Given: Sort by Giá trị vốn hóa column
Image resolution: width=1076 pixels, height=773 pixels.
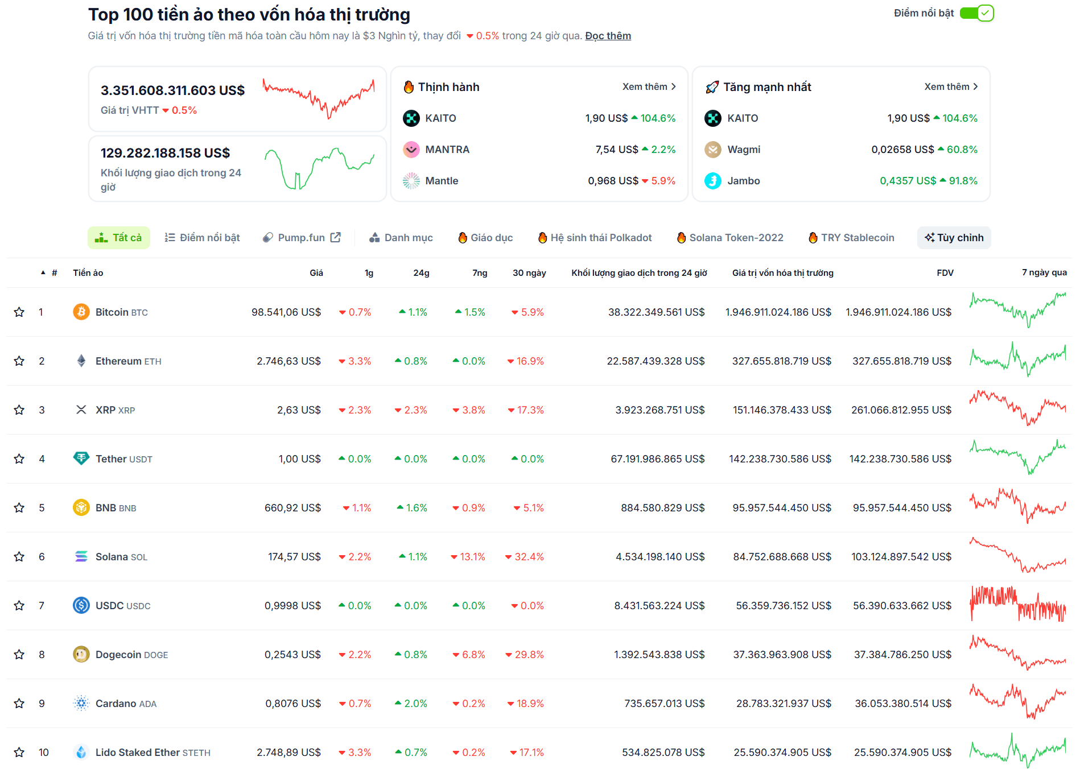Looking at the screenshot, I should tap(782, 273).
